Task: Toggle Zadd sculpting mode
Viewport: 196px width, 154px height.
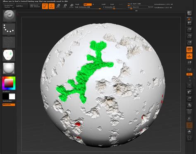Action: [x=104, y=5]
